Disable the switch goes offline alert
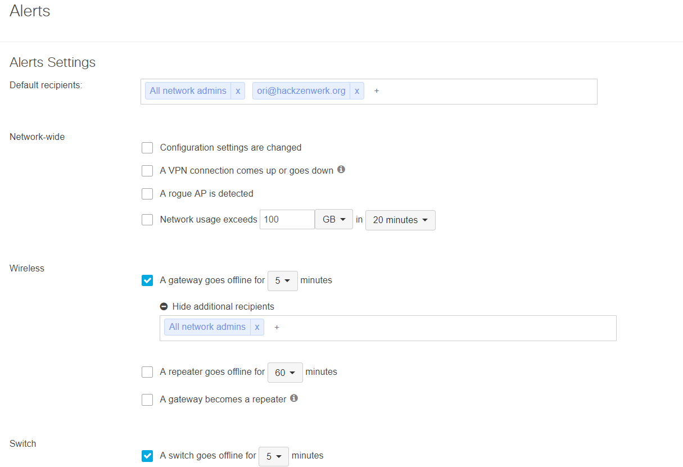 [x=147, y=456]
